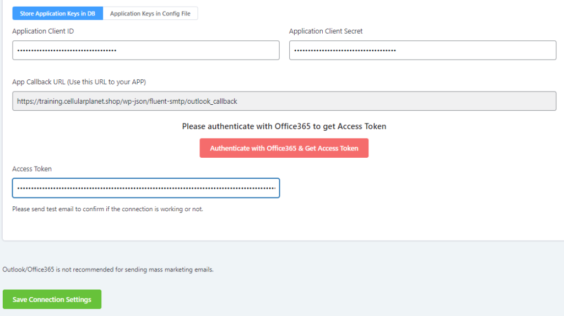
Task: Click the 'Please authenticate with Office365' heading
Action: [x=284, y=126]
